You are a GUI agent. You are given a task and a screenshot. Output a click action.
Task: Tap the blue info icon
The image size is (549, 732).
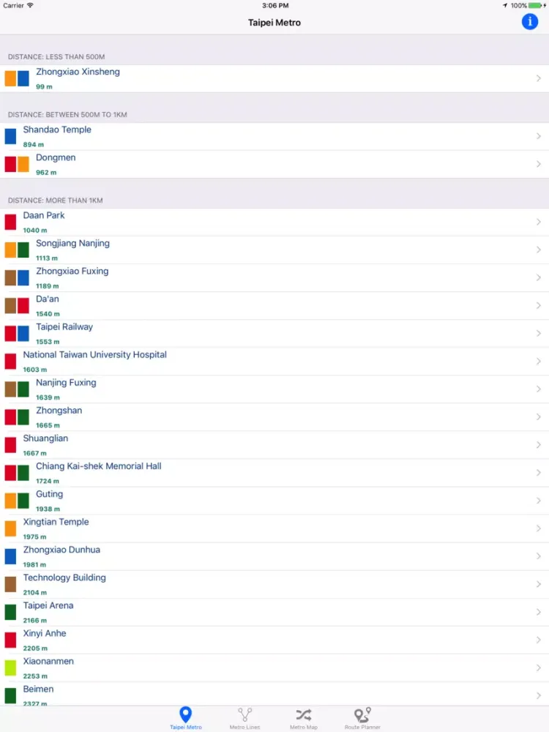click(x=529, y=22)
